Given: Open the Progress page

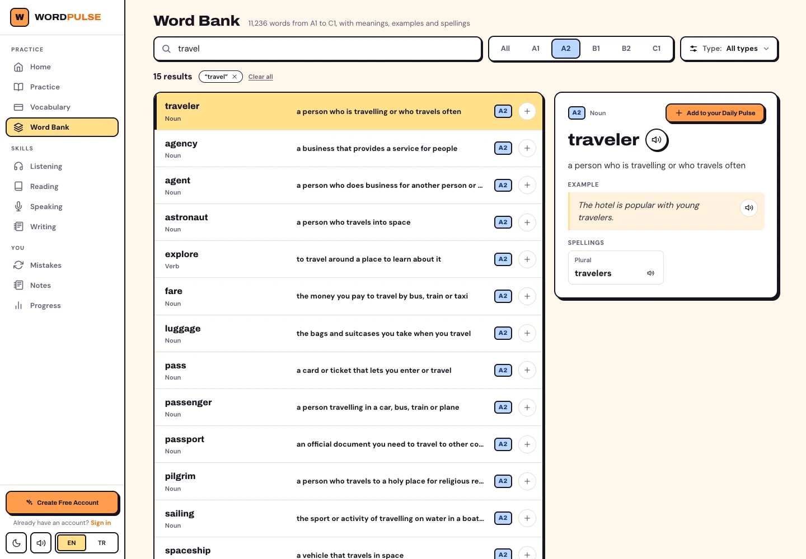Looking at the screenshot, I should 62,306.
